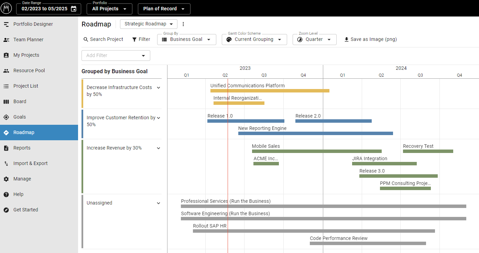The image size is (479, 253).
Task: Click the Portfolio Designer sidebar icon
Action: 6,24
